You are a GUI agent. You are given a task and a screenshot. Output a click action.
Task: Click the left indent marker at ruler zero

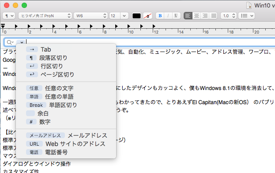[3, 26]
